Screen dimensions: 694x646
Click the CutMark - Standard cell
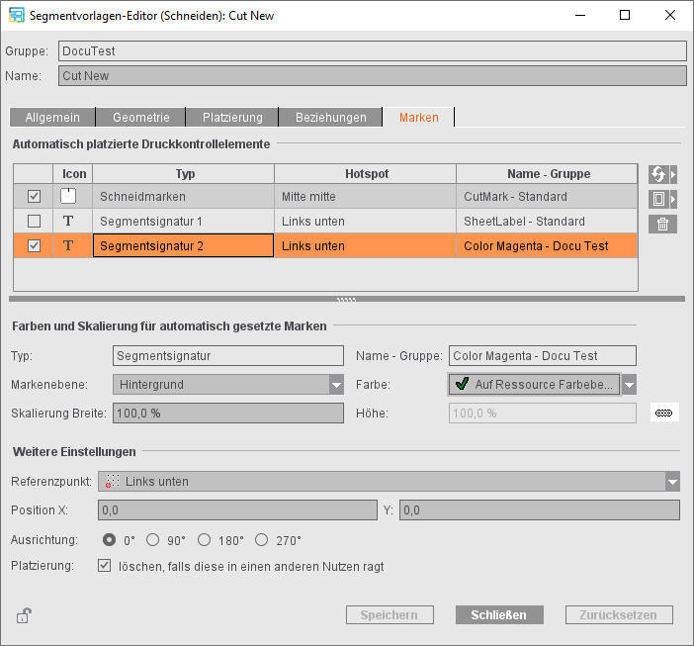pyautogui.click(x=547, y=196)
